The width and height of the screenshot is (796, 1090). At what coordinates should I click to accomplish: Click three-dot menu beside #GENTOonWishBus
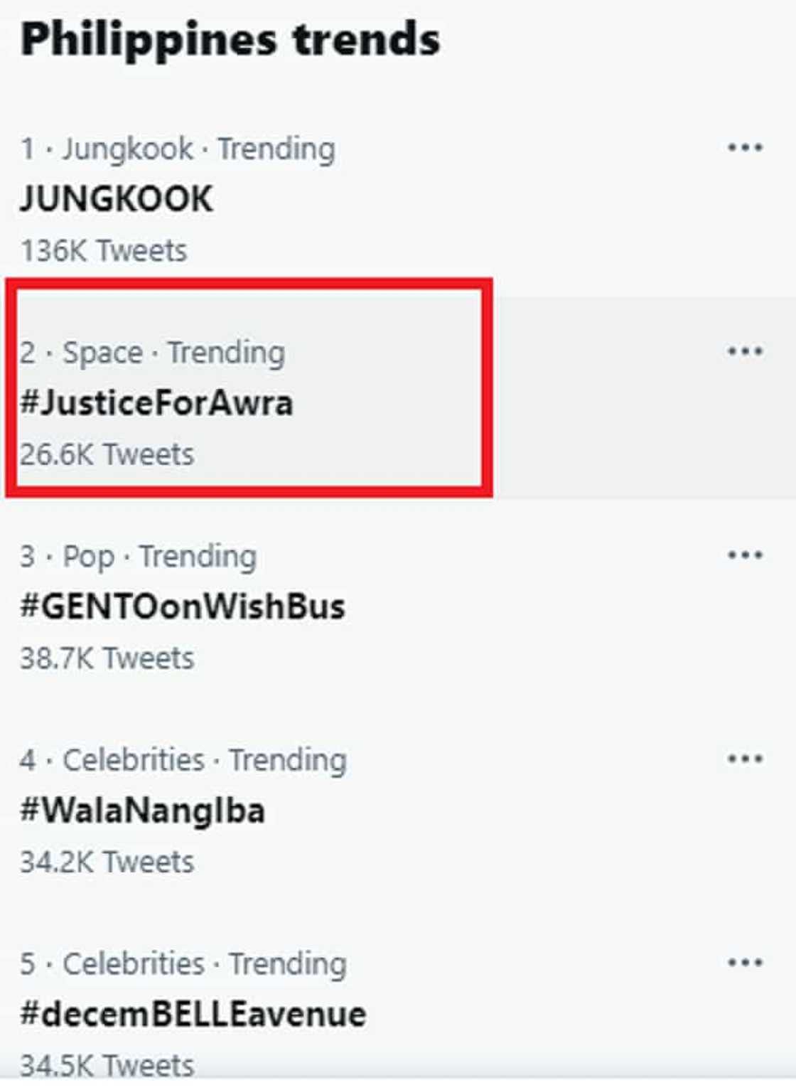(745, 555)
